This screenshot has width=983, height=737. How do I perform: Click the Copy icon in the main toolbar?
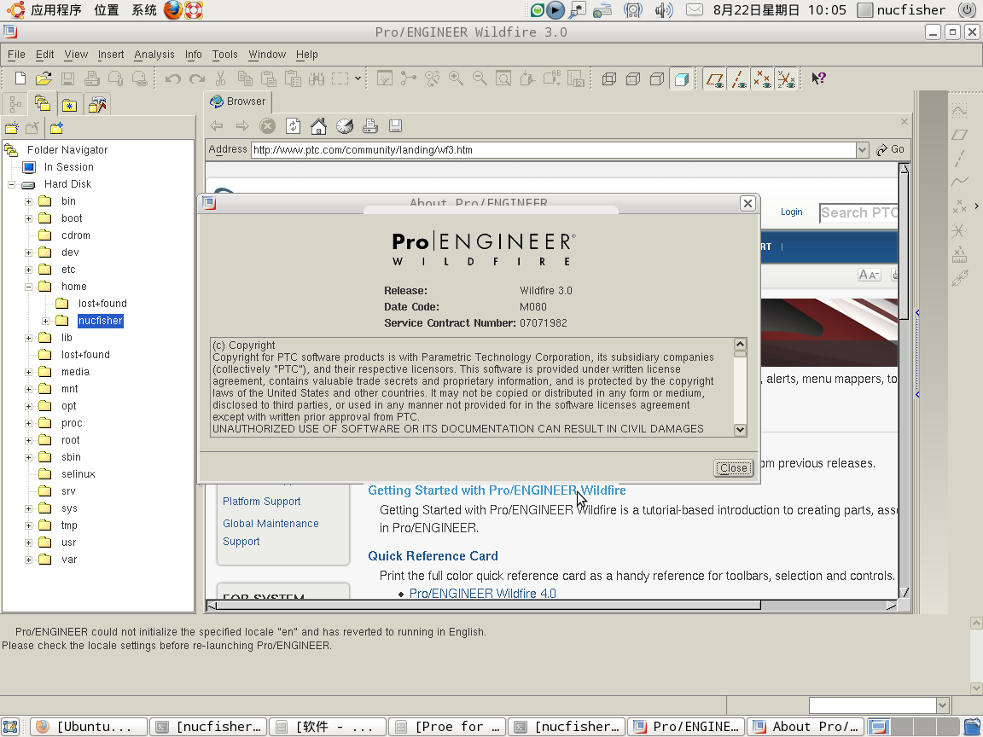click(245, 78)
